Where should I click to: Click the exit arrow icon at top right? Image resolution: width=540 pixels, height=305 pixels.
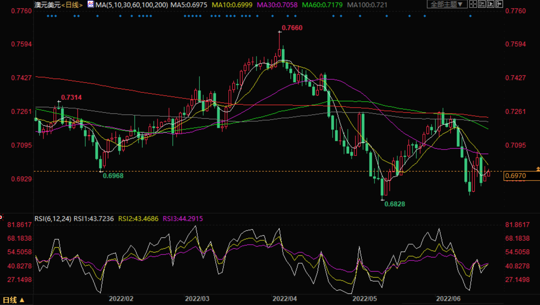click(x=499, y=4)
